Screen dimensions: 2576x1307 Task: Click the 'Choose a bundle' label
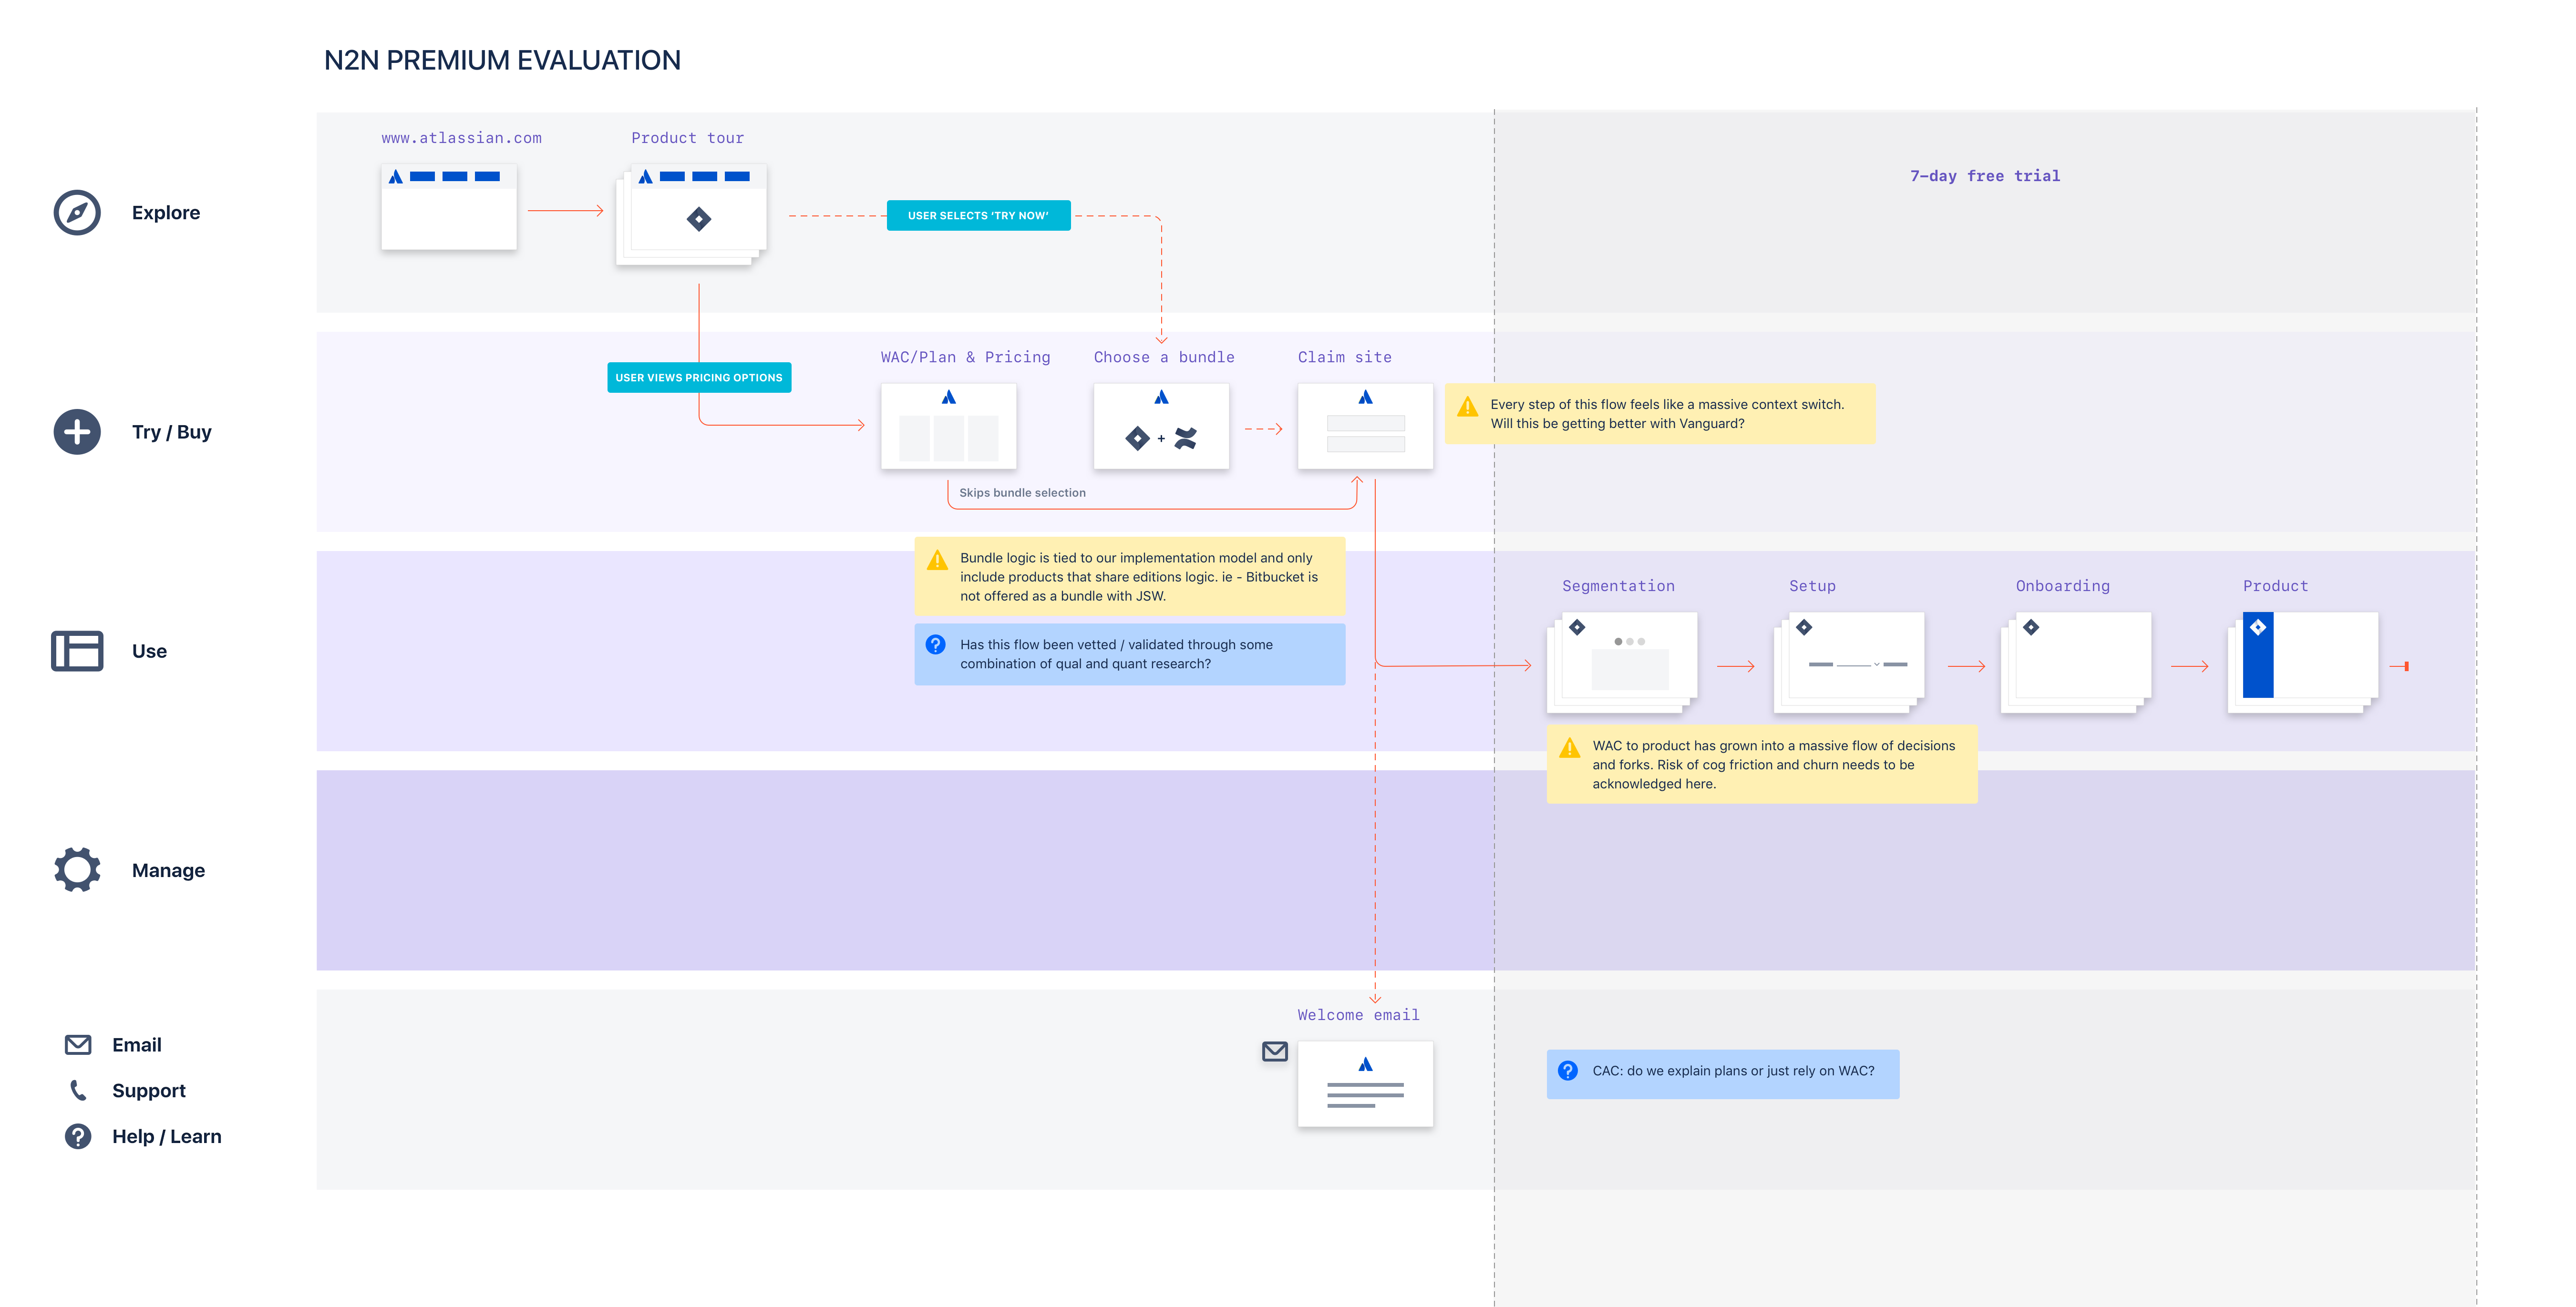(1164, 357)
